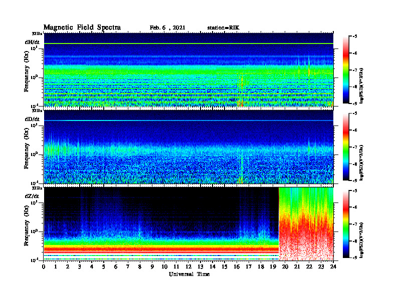The width and height of the screenshot is (397, 306).
Task: Click the "-6" label on the dH/dt color bar
Action: [355, 53]
